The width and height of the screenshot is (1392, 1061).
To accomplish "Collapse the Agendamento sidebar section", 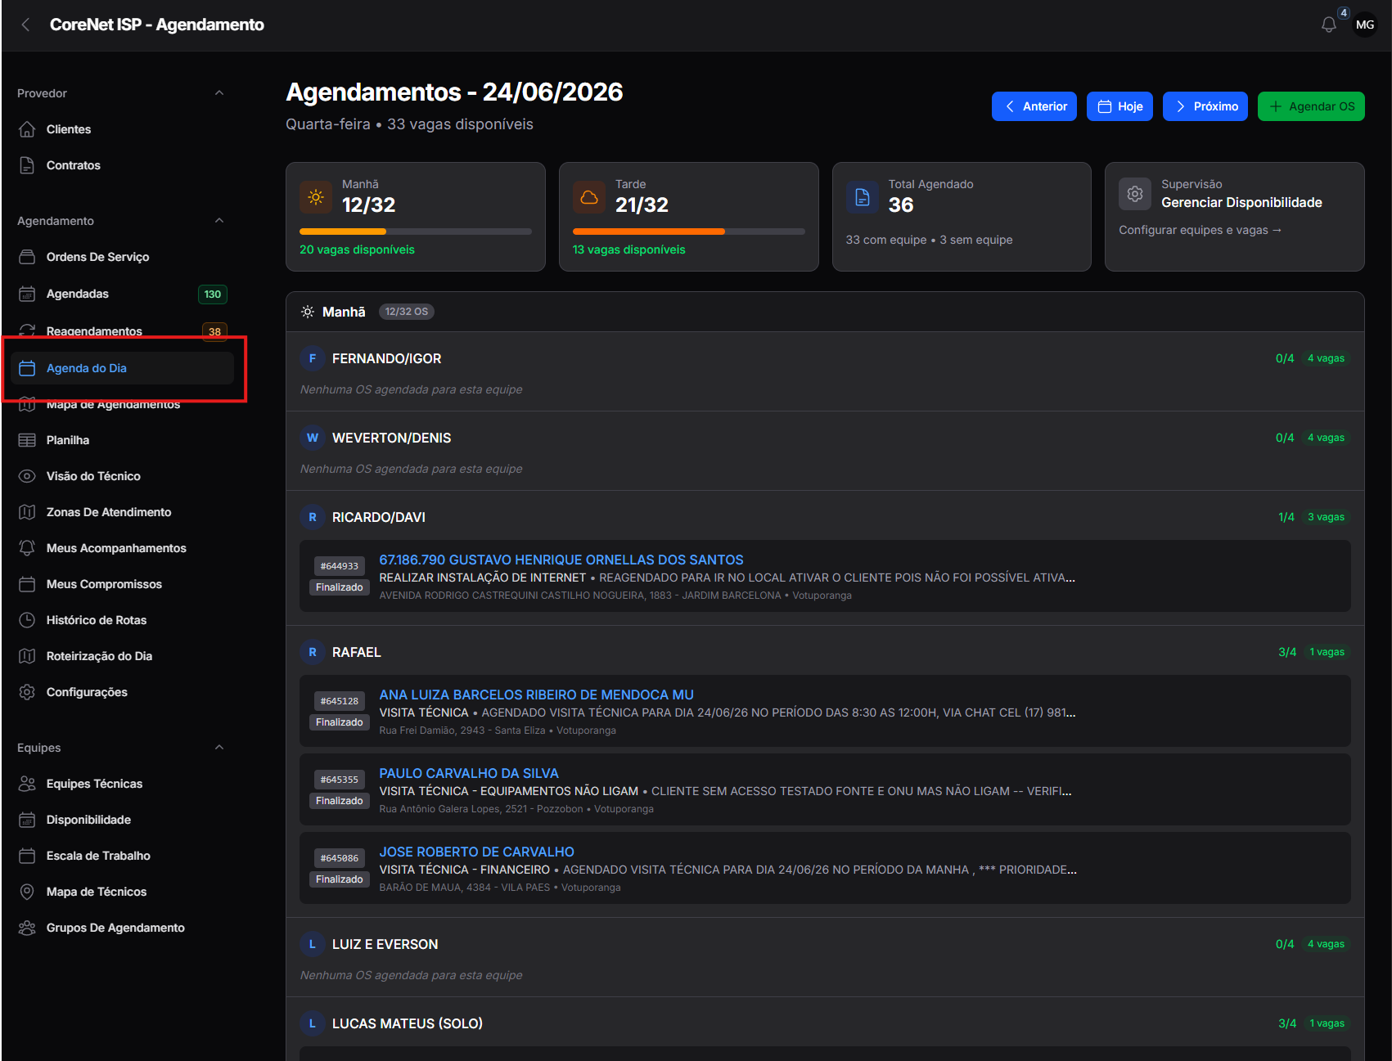I will pos(219,221).
